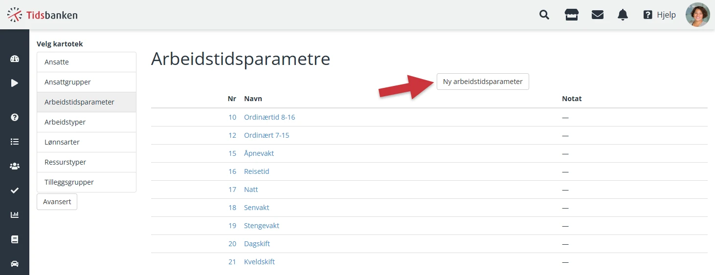Show notifications bell icon

click(x=623, y=15)
